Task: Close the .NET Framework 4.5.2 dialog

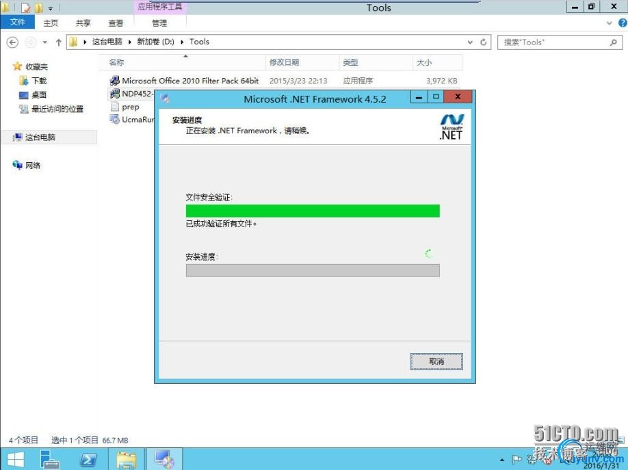Action: click(458, 97)
